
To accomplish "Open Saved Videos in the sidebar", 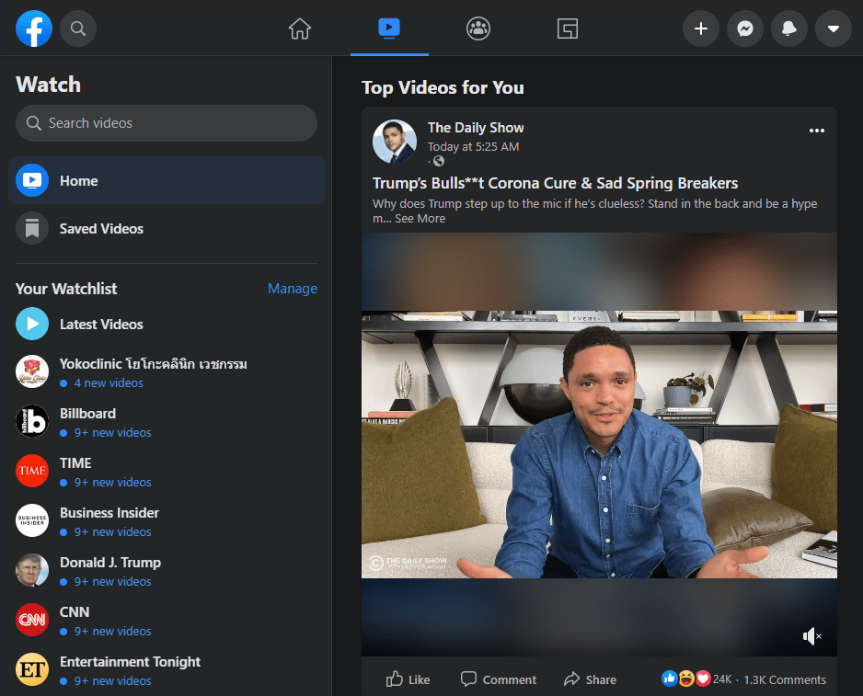I will click(167, 228).
